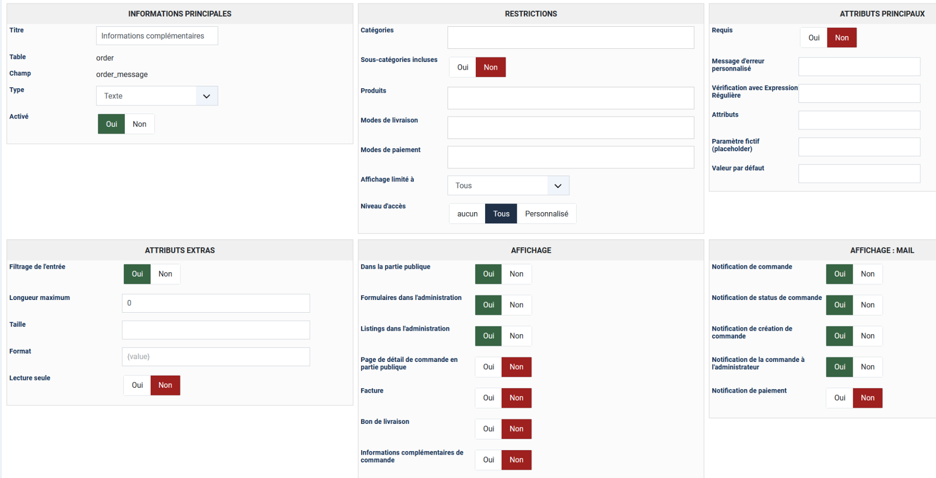The image size is (936, 478).
Task: Disable Notification de commande with Non
Action: point(867,274)
